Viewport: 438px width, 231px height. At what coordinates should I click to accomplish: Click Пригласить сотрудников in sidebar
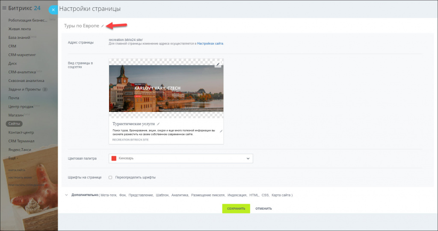point(26,185)
